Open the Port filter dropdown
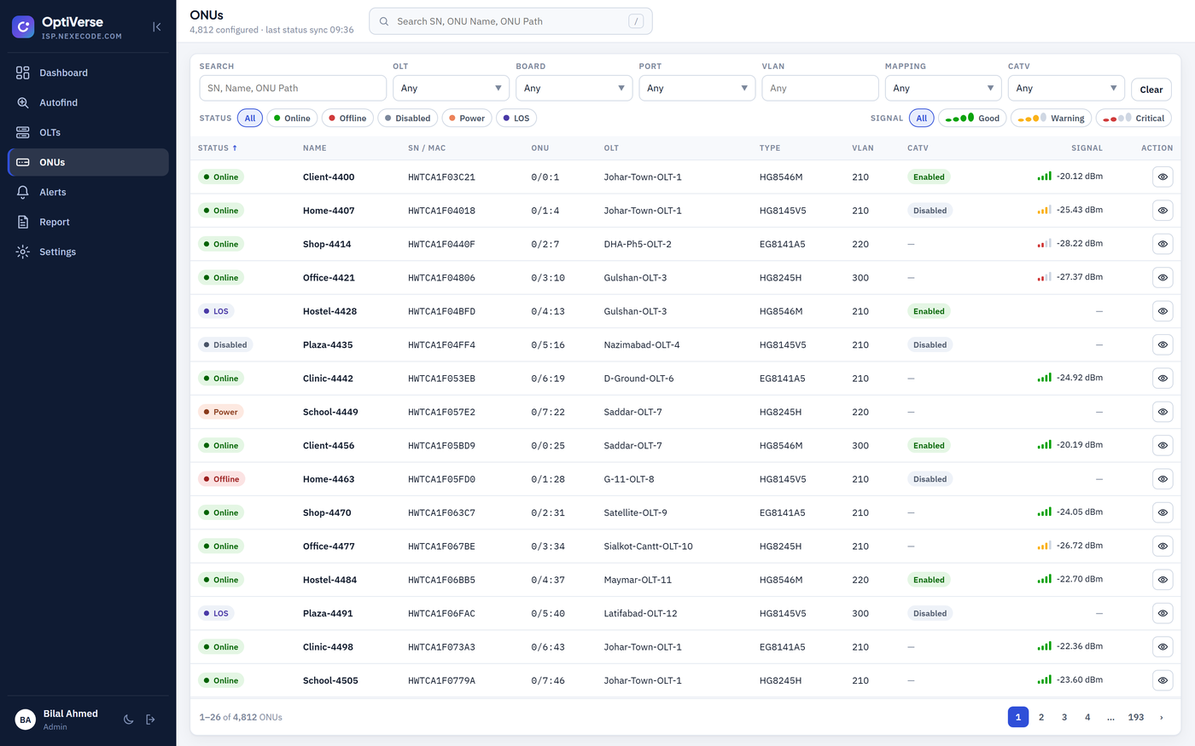 coord(697,88)
